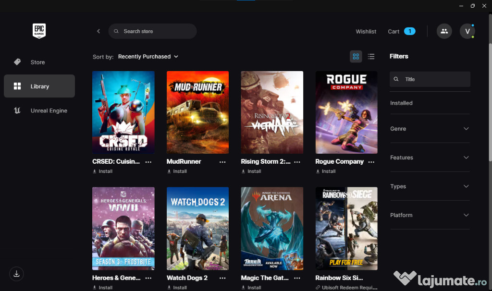
Task: Open more options for Heroes & Generals
Action: point(148,278)
